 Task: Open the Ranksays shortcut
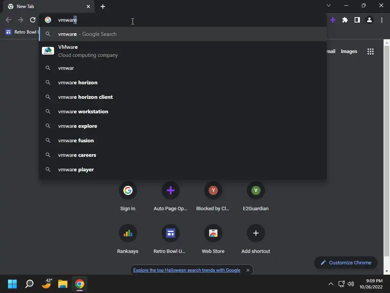click(x=128, y=239)
